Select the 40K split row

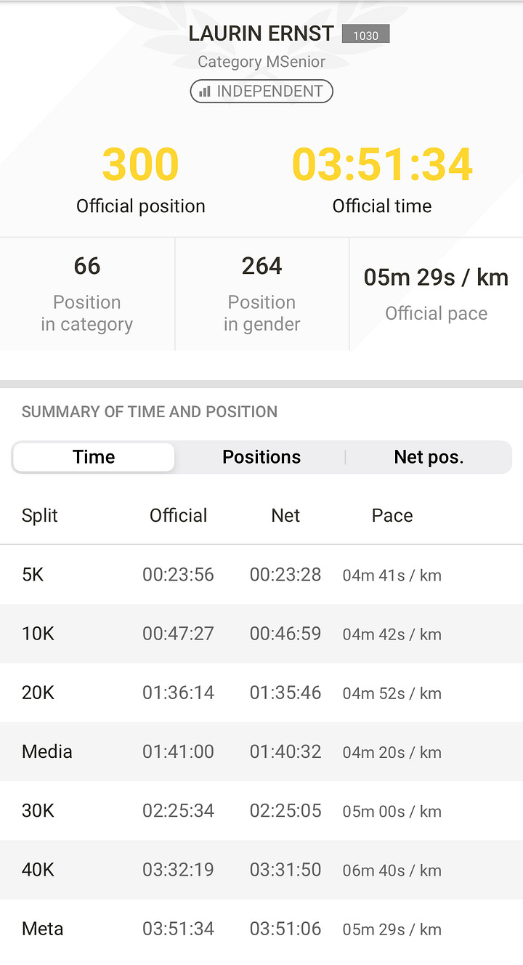tap(261, 870)
